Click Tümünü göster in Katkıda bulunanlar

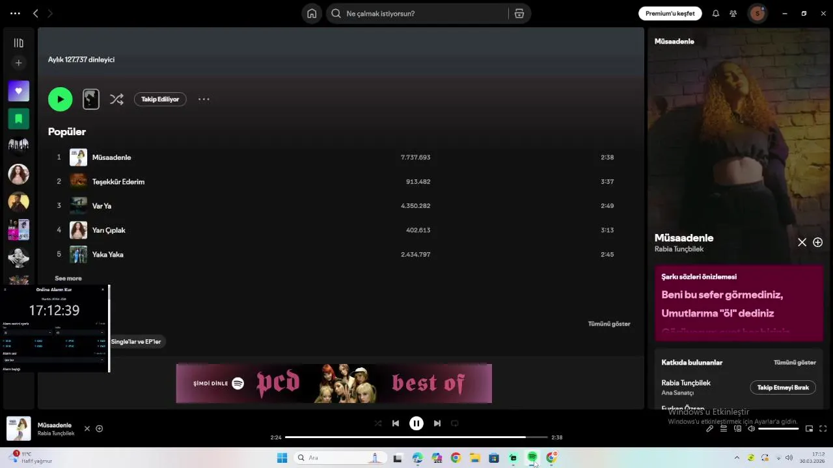point(795,363)
